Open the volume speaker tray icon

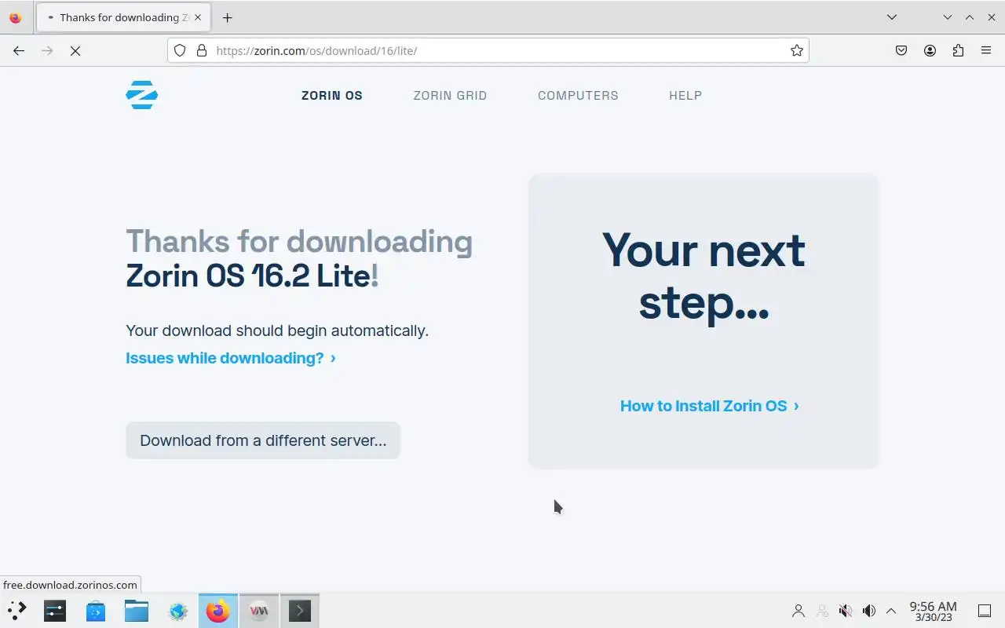[x=869, y=611]
